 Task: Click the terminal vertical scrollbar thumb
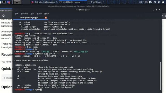(160, 76)
